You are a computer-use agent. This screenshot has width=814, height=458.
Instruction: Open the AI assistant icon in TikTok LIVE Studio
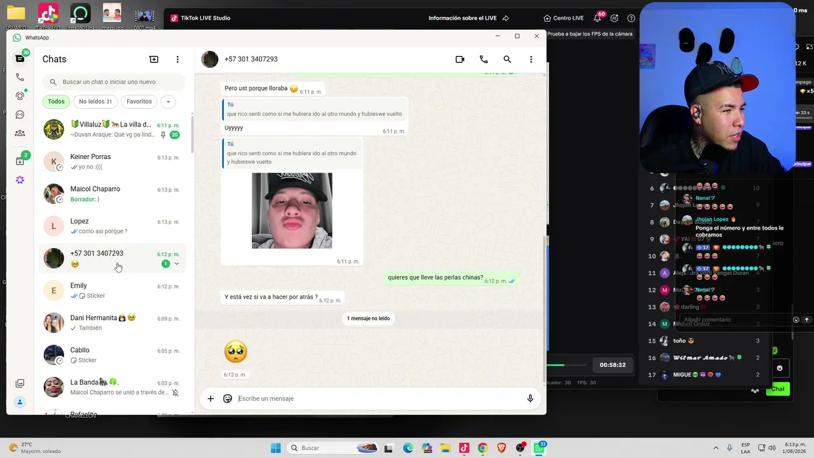click(614, 18)
